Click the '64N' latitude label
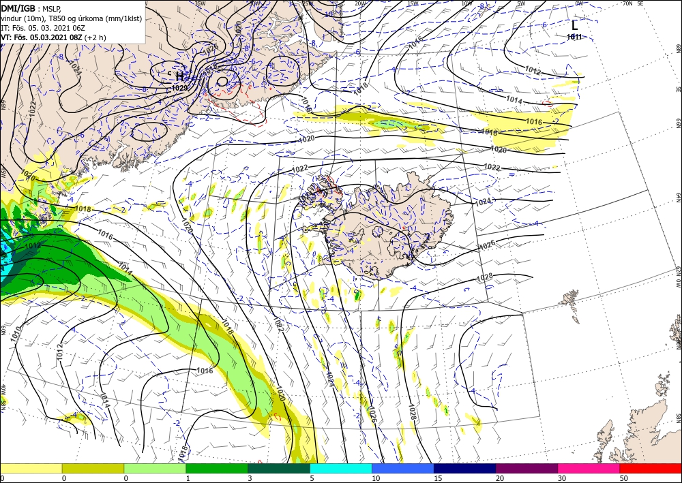The height and width of the screenshot is (483, 682). [678, 198]
